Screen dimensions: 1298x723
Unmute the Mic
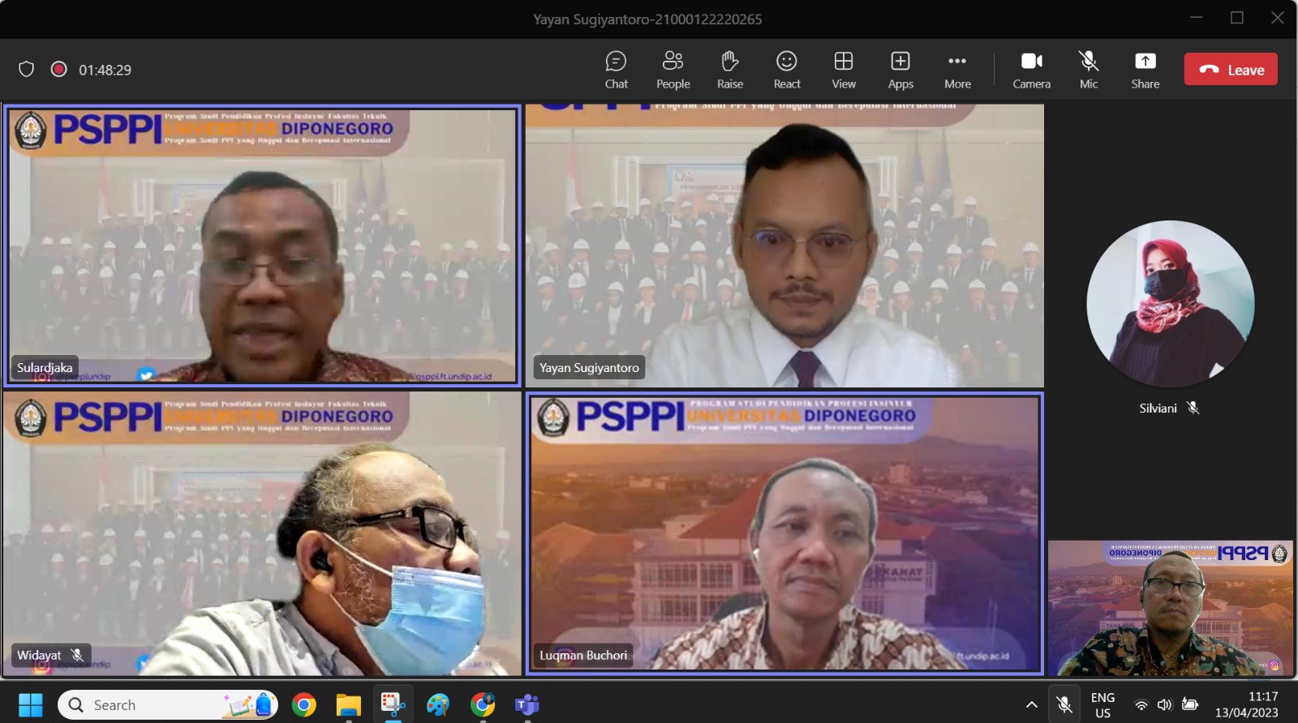click(1088, 70)
